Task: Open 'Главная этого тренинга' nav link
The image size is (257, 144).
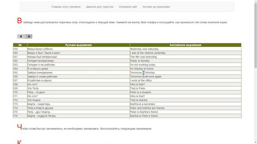Action: [66, 7]
